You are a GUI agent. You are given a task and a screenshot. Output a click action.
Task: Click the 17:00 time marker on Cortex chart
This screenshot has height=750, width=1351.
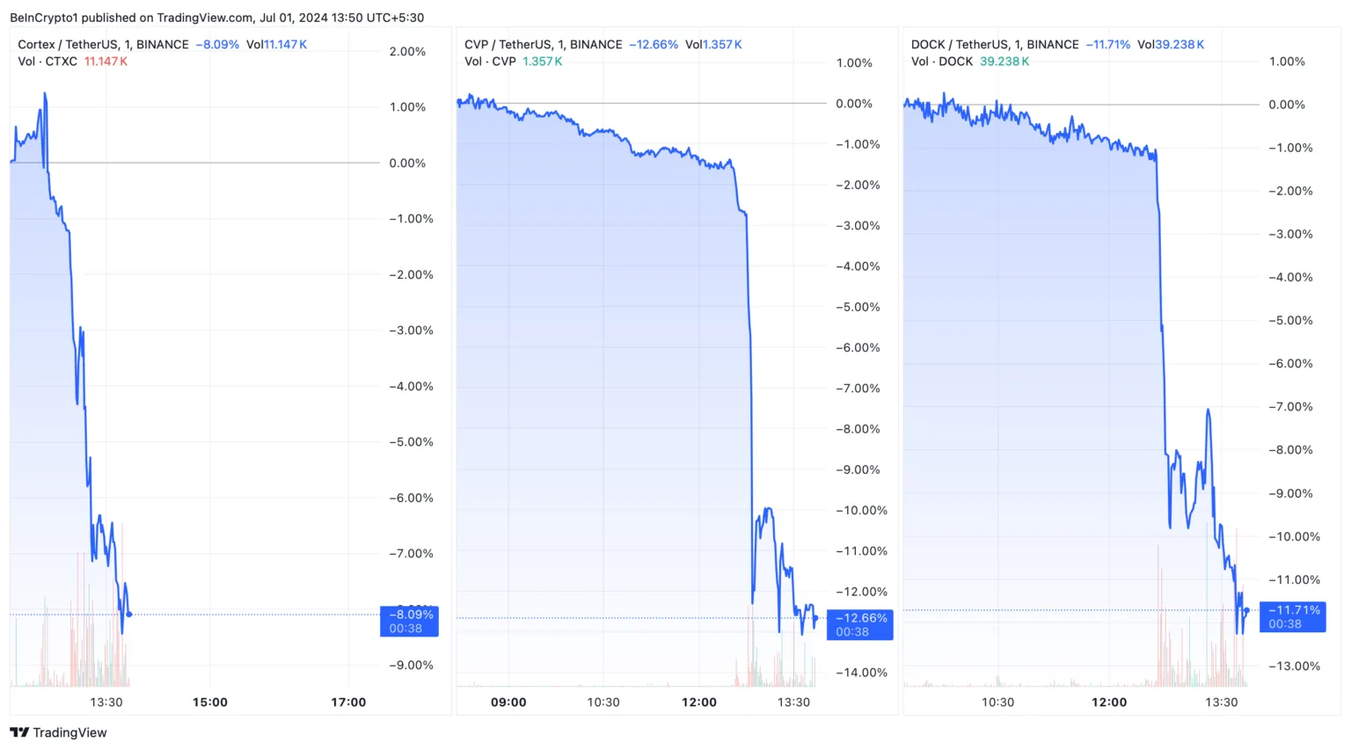(x=348, y=702)
